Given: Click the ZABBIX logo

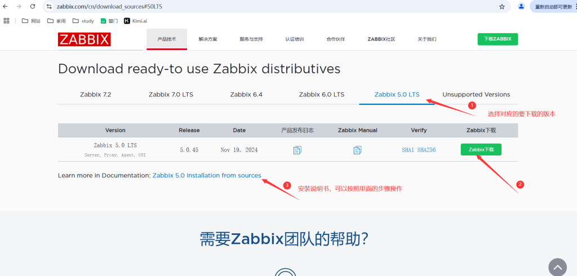Looking at the screenshot, I should (84, 39).
